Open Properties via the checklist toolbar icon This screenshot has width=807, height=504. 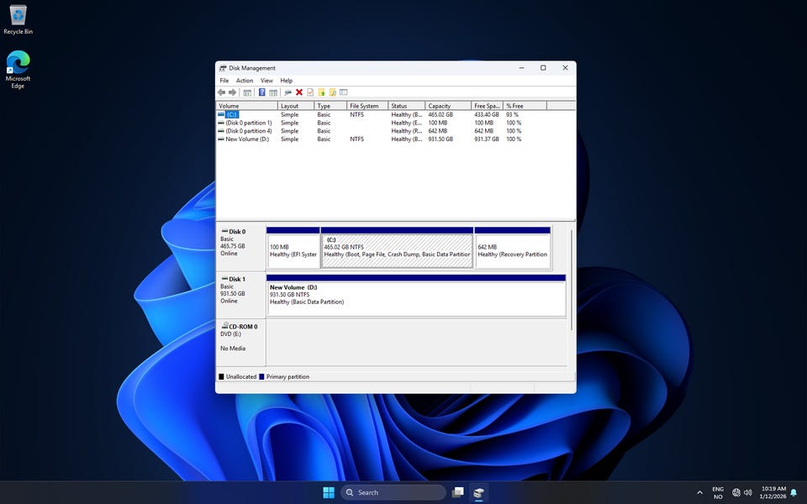(310, 92)
